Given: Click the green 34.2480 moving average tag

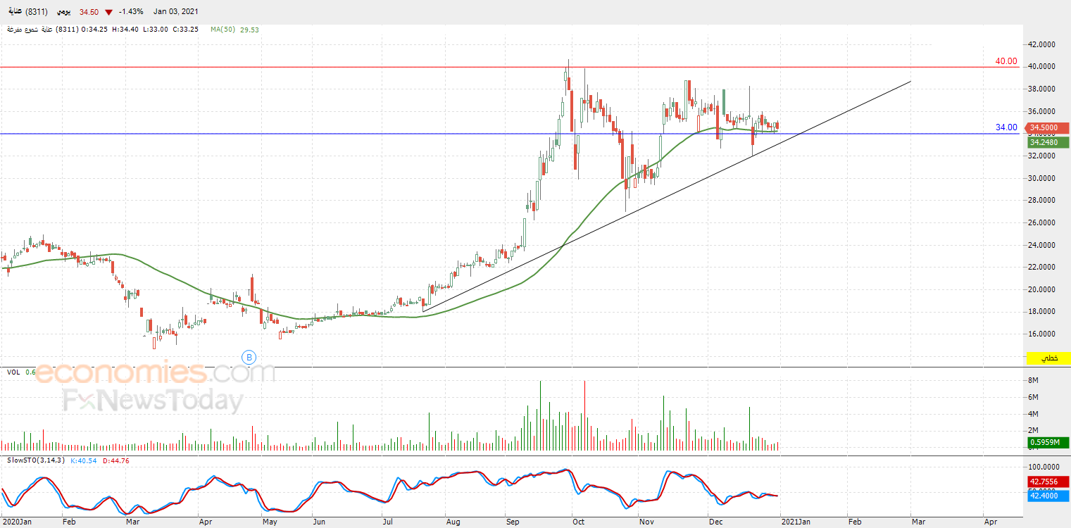Looking at the screenshot, I should tap(1048, 142).
